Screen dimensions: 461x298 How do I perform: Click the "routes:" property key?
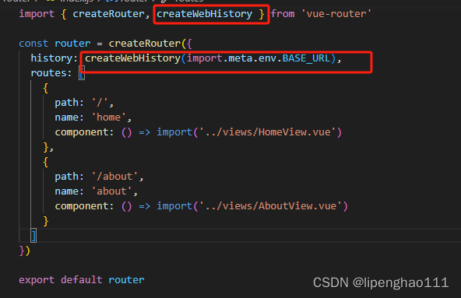pos(51,73)
